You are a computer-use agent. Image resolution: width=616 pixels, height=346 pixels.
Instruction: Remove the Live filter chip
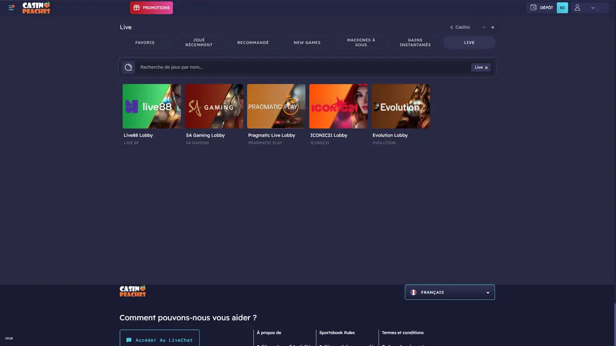[486, 68]
